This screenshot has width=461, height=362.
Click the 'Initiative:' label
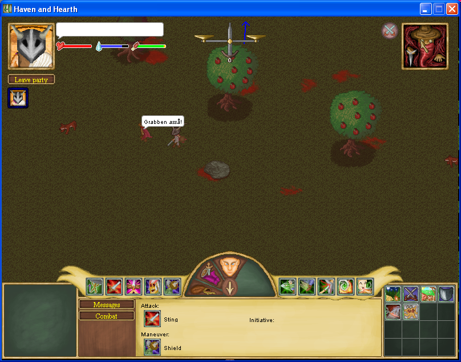(x=262, y=320)
